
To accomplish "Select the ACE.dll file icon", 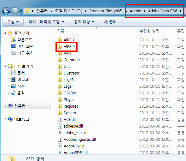I will 60,119.
